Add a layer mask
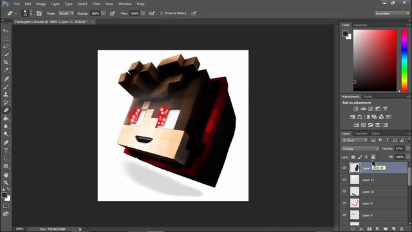The height and width of the screenshot is (232, 412). [370, 229]
